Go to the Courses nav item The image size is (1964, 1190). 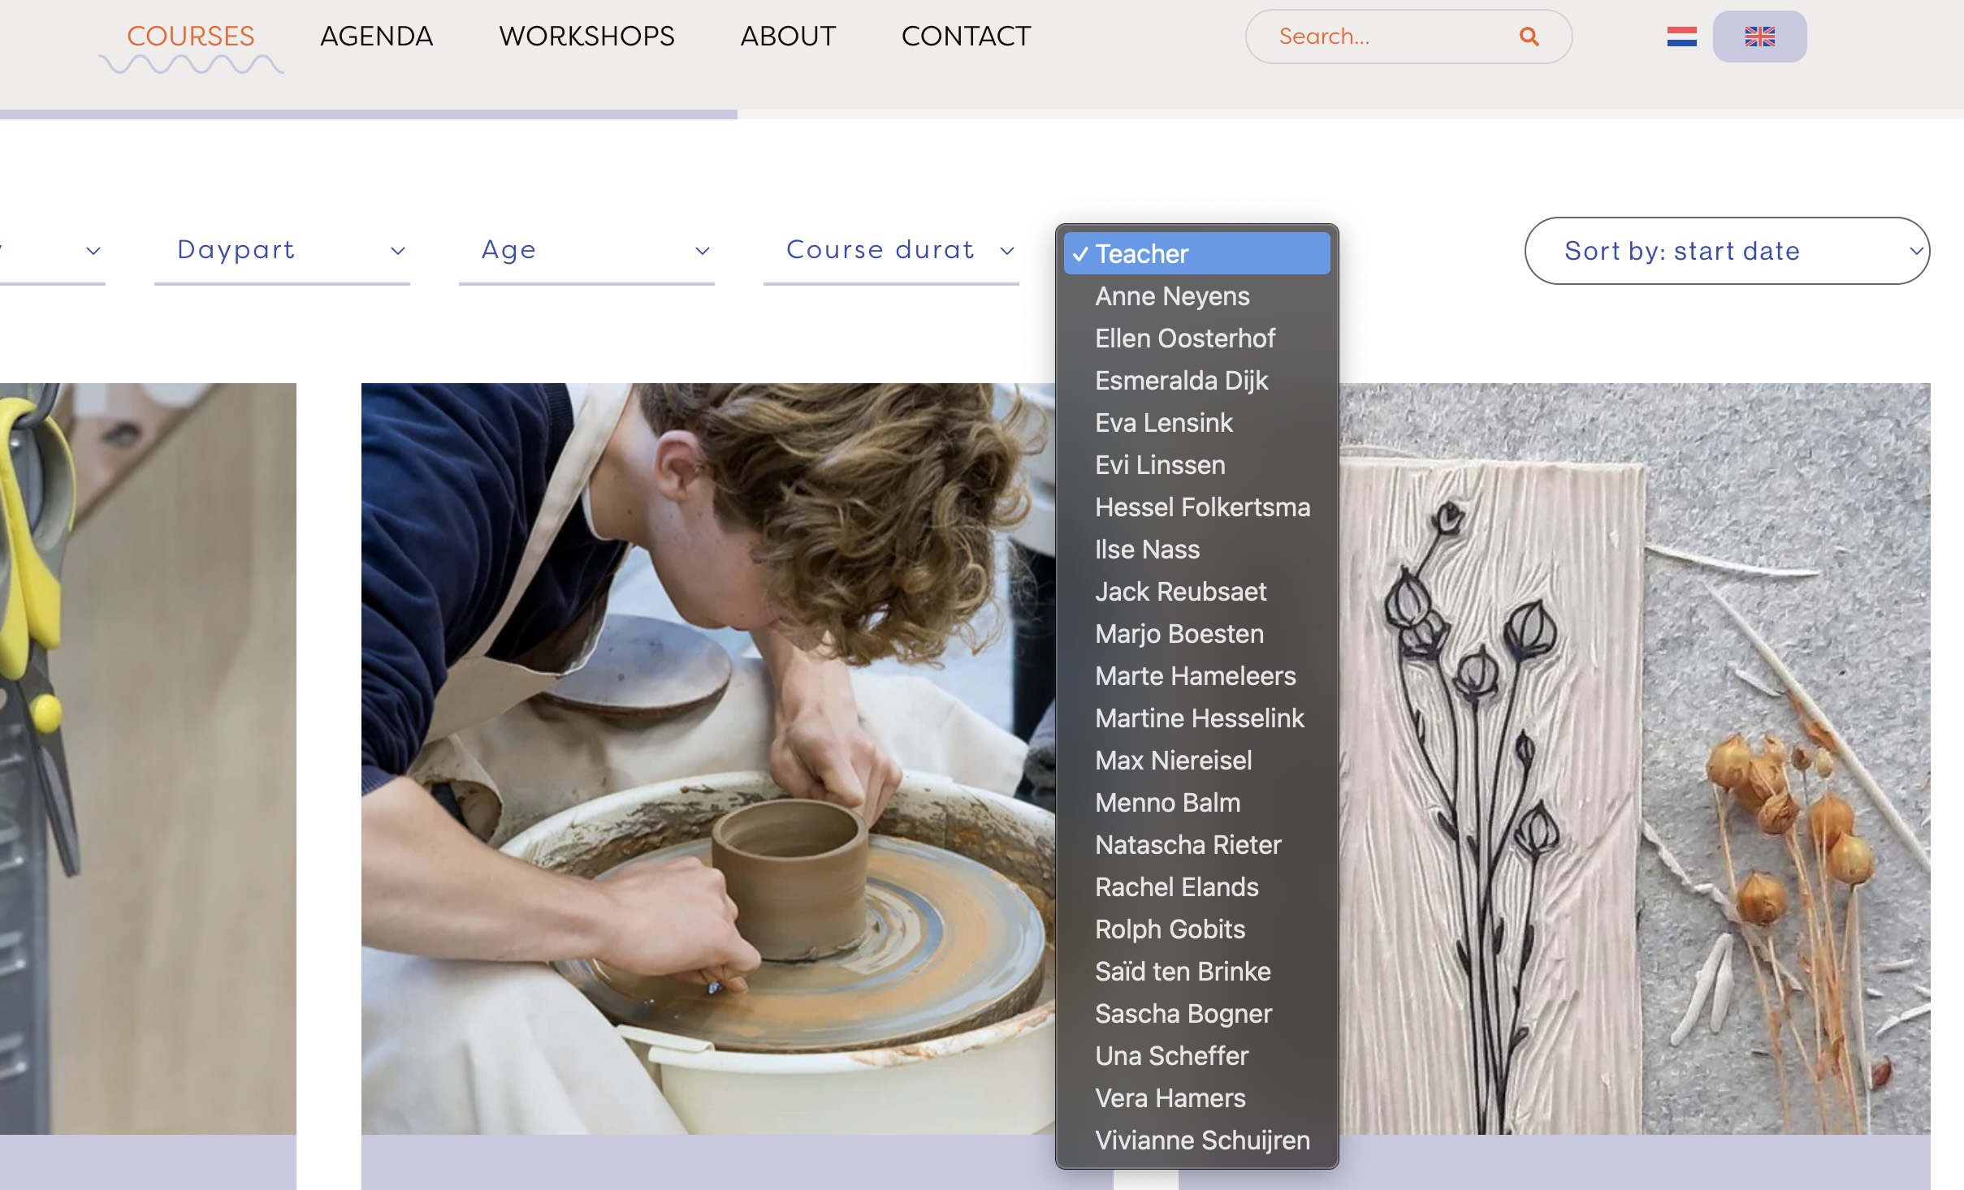pyautogui.click(x=191, y=37)
